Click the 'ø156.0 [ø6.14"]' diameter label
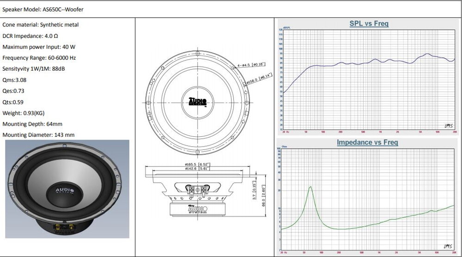Screen dimensions: 462x257 tap(259, 79)
